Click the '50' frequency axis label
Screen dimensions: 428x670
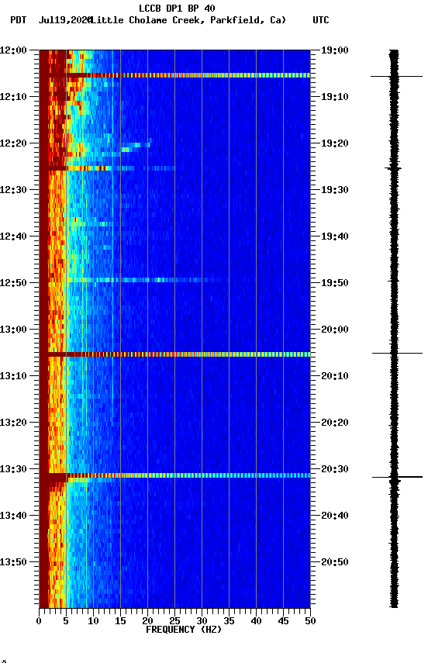310,621
